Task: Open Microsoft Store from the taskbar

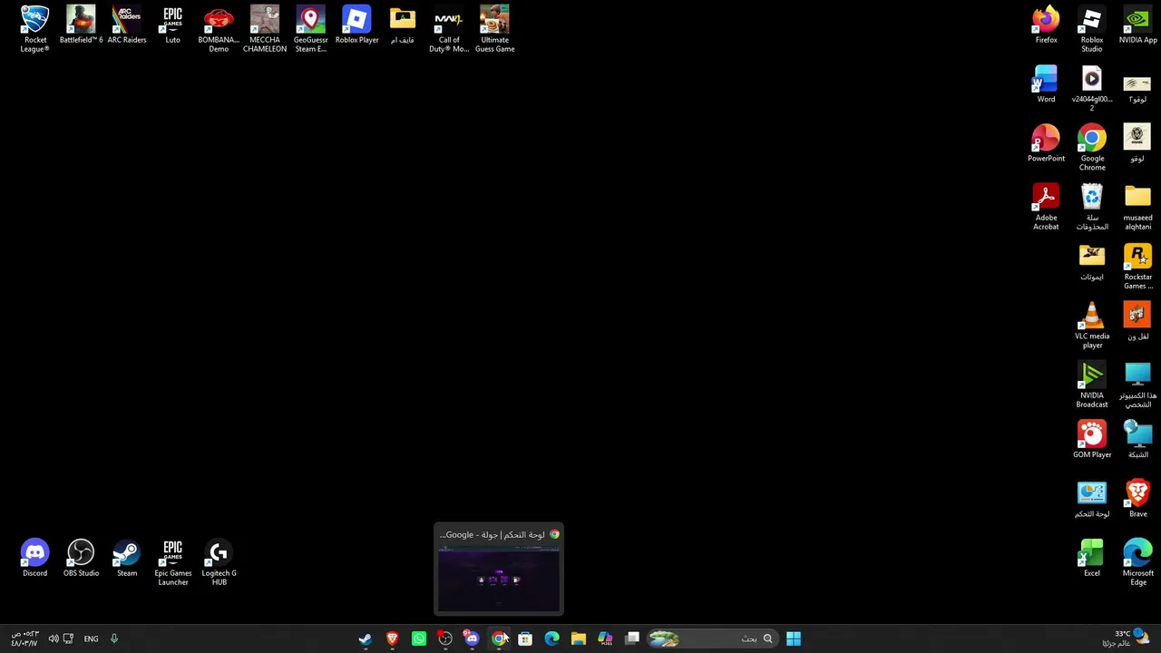Action: (525, 638)
